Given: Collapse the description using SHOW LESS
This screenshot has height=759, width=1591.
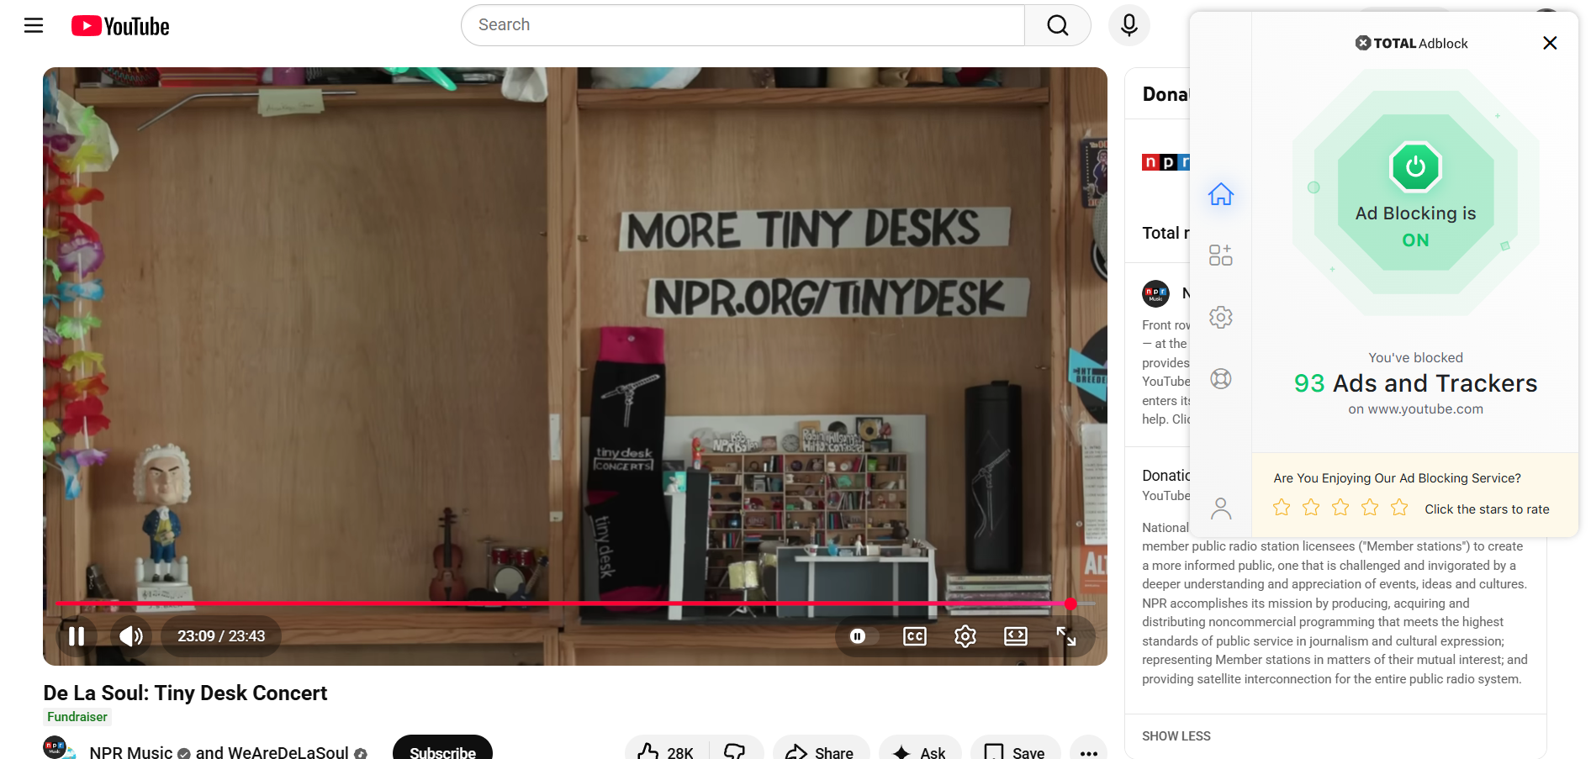Looking at the screenshot, I should 1176,735.
